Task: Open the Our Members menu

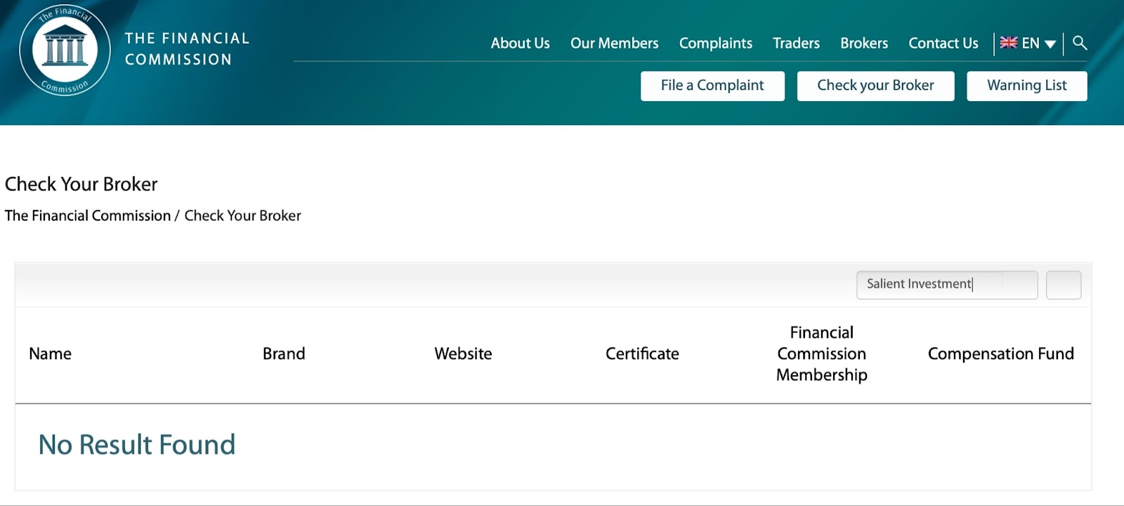Action: pyautogui.click(x=614, y=43)
